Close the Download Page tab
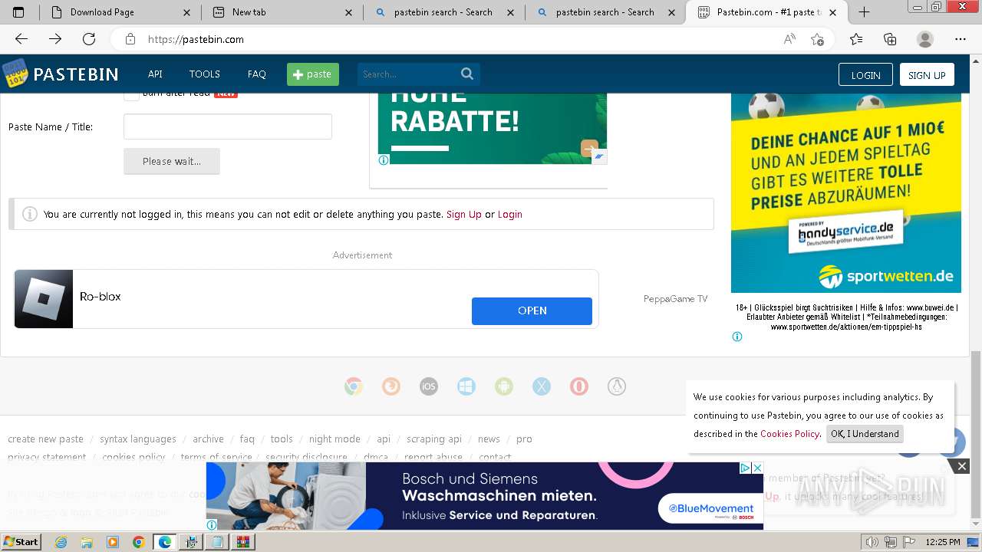 click(x=187, y=12)
